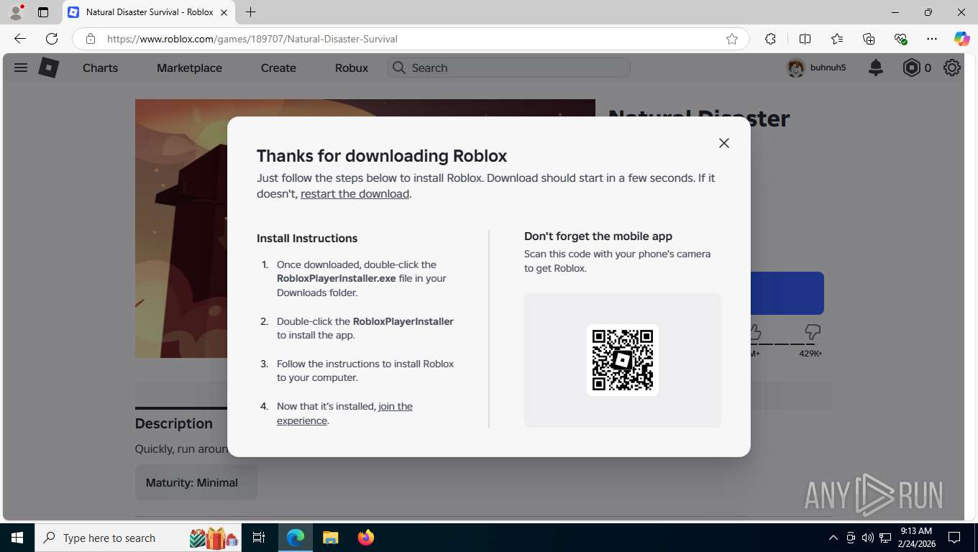The image size is (978, 552).
Task: Open the Edge profile icon
Action: [x=16, y=12]
